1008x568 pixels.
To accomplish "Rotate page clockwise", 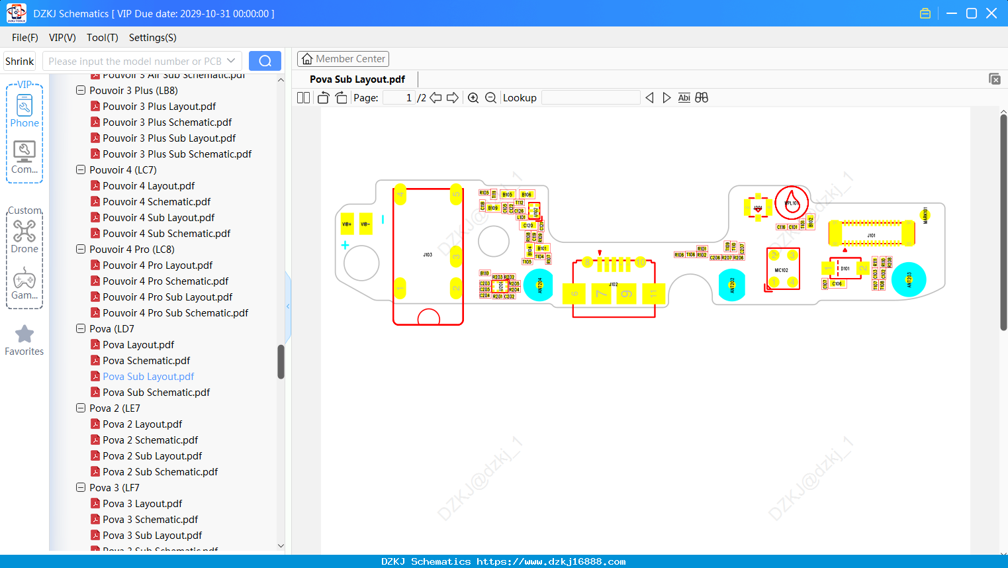I will [341, 98].
